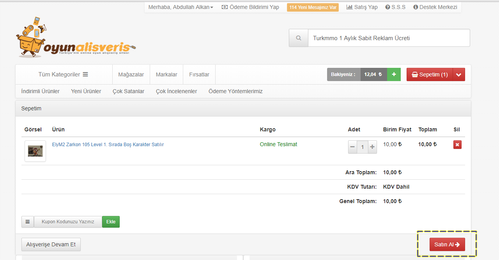
Task: Click the green plus to add balance
Action: [394, 74]
